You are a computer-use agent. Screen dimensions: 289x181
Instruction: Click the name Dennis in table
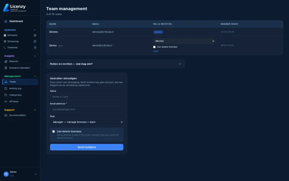pos(54,32)
